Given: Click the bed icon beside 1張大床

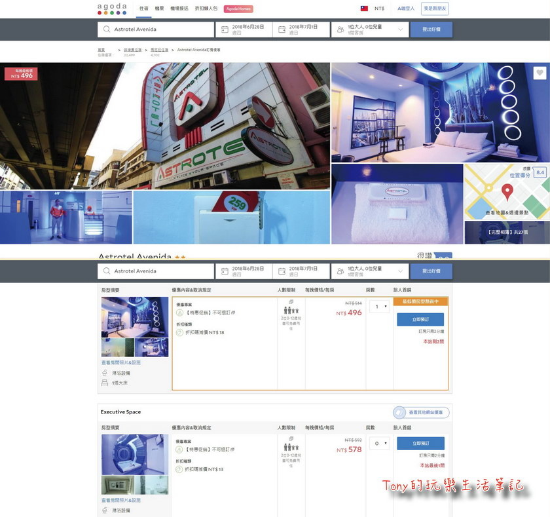Looking at the screenshot, I should click(x=105, y=383).
